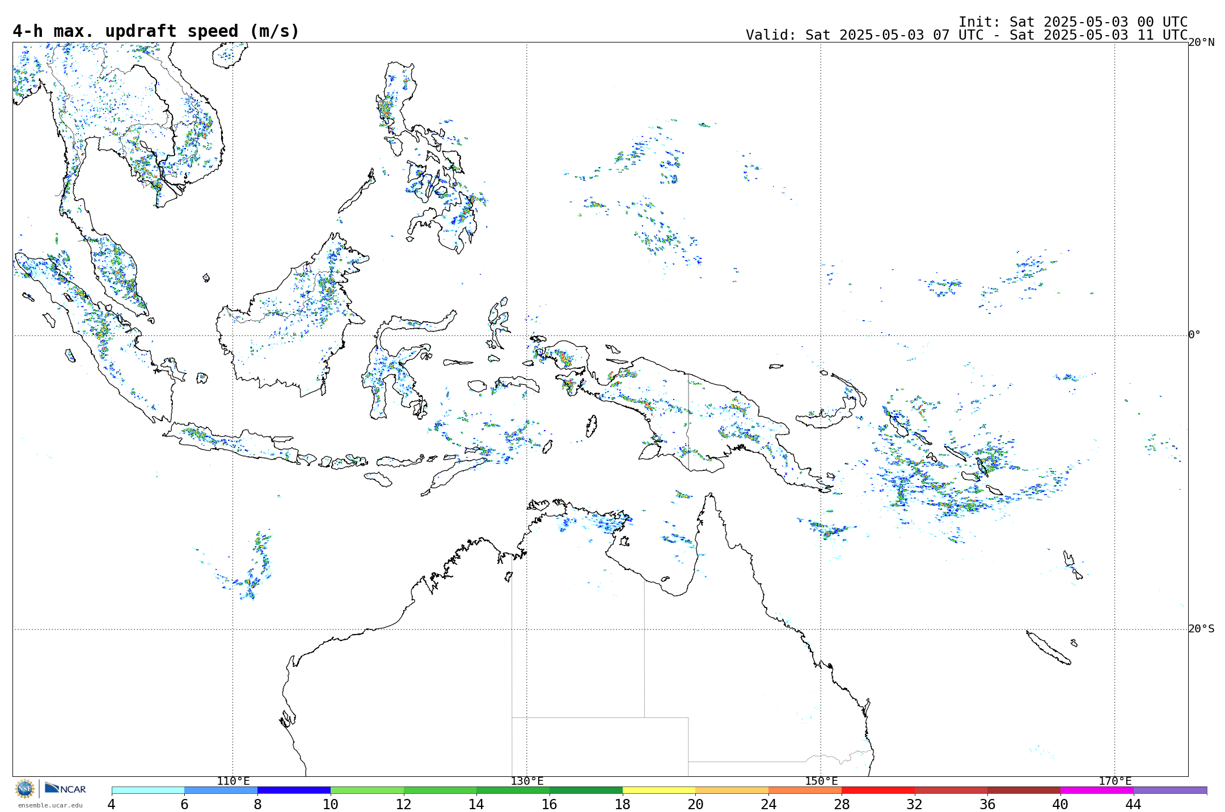Pick the 14–16 medium green colorbar segment
Viewport: 1225px width, 812px height.
pos(513,790)
